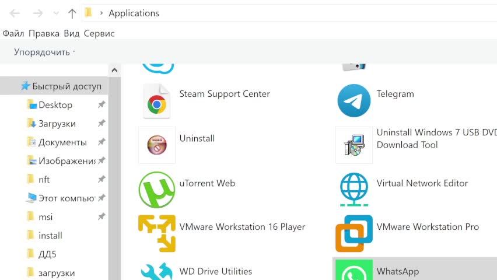Click the ДД5 folder name in sidebar
Image resolution: width=497 pixels, height=280 pixels.
point(47,254)
